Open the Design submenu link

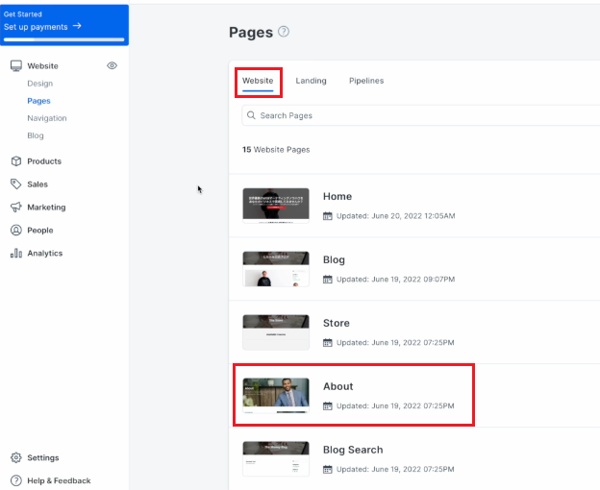click(x=40, y=84)
